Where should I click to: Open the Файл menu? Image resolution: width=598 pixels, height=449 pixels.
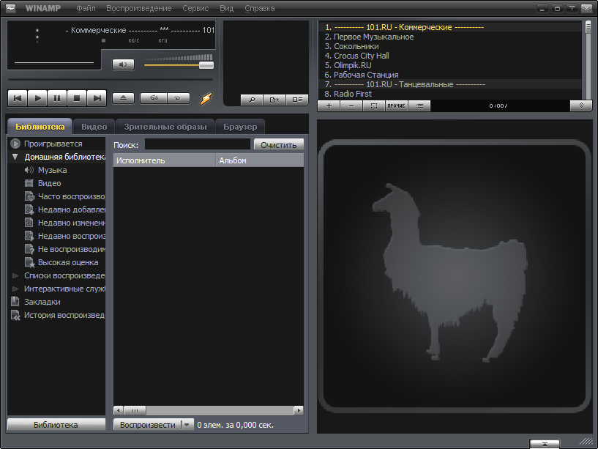pyautogui.click(x=86, y=8)
